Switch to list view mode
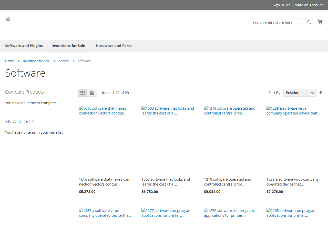 click(92, 93)
